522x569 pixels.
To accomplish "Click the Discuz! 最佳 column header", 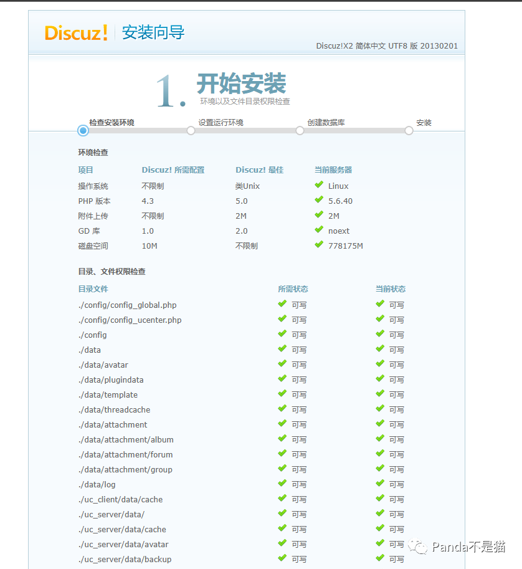I will tap(259, 170).
